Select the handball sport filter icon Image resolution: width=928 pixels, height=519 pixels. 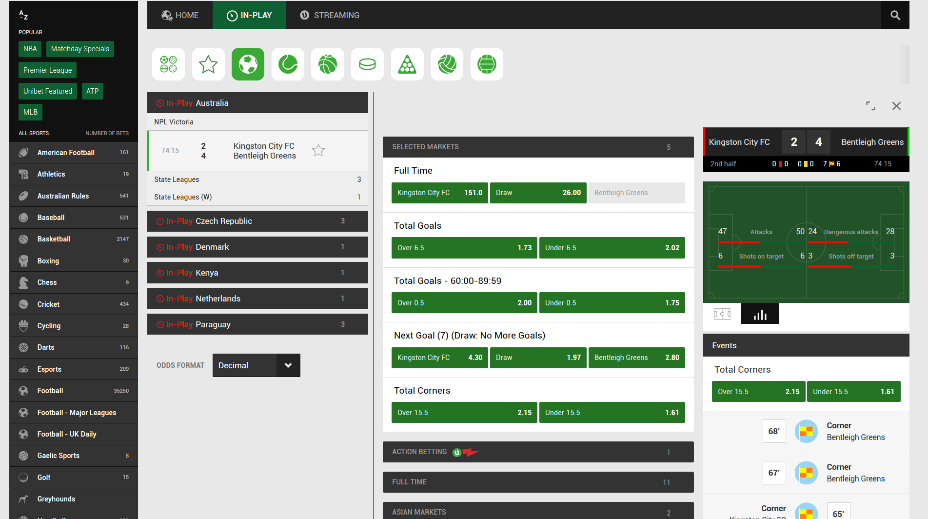487,64
